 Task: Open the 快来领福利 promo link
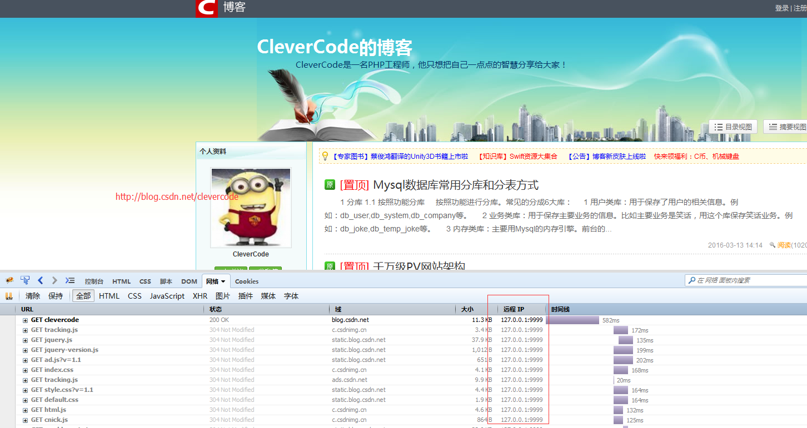pyautogui.click(x=696, y=157)
